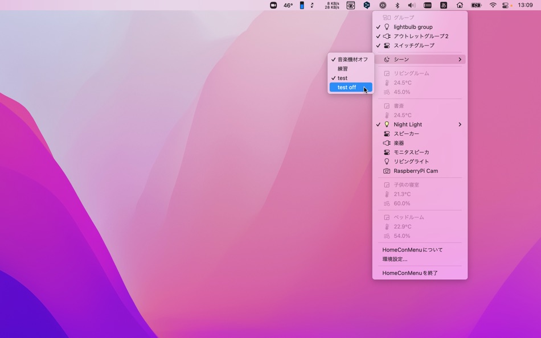Open the HomeConMenu house icon in menu bar
This screenshot has height=338, width=541.
[x=460, y=5]
